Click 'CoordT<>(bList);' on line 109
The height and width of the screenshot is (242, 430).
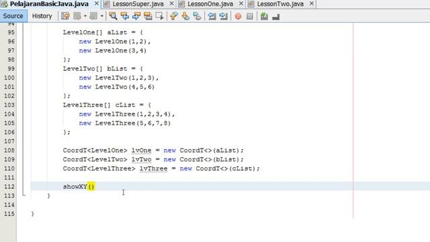212,159
